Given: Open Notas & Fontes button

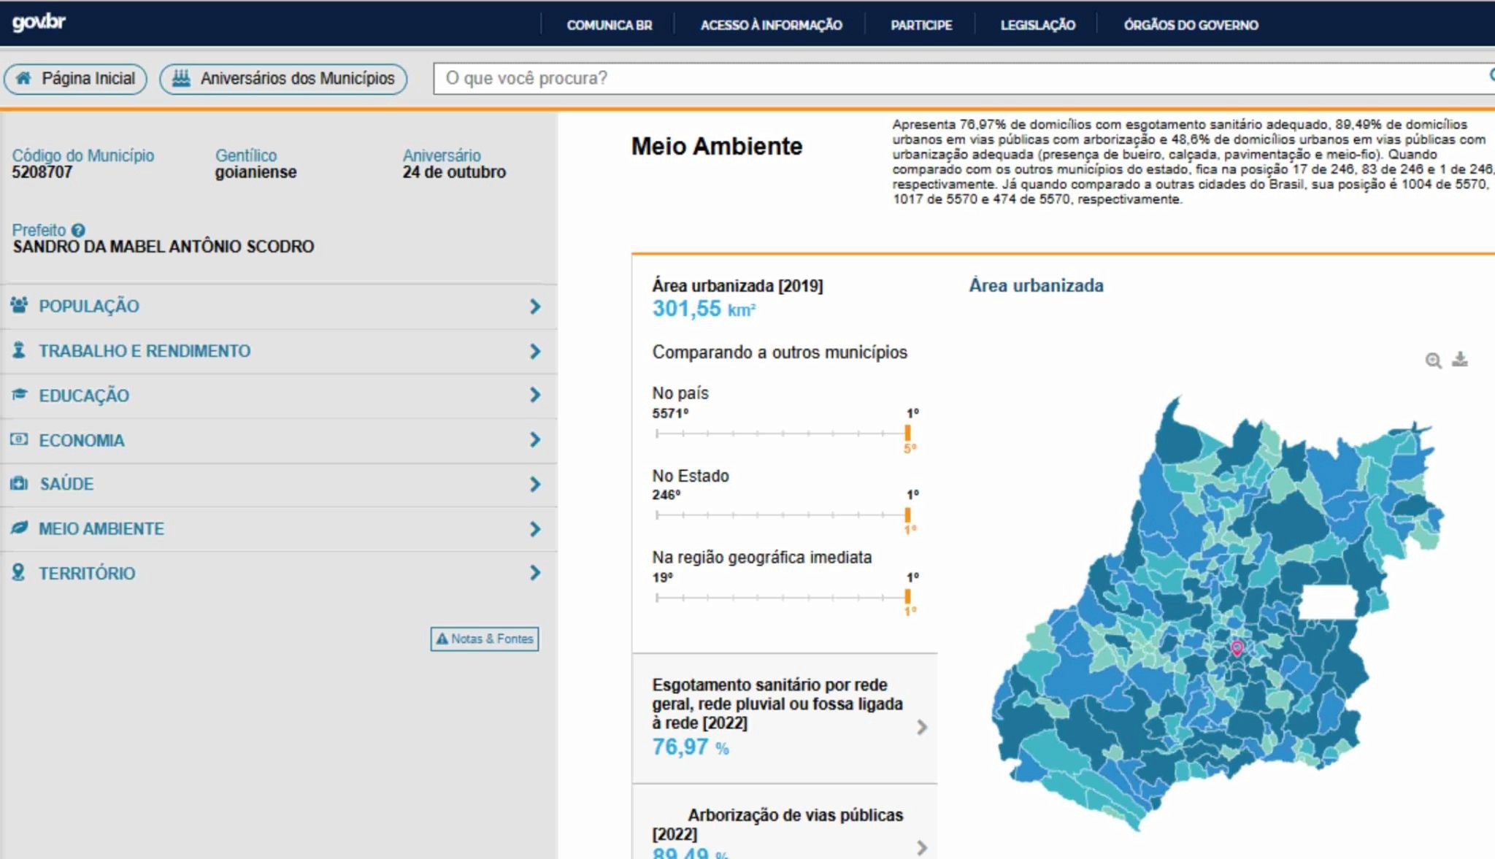Looking at the screenshot, I should (485, 639).
